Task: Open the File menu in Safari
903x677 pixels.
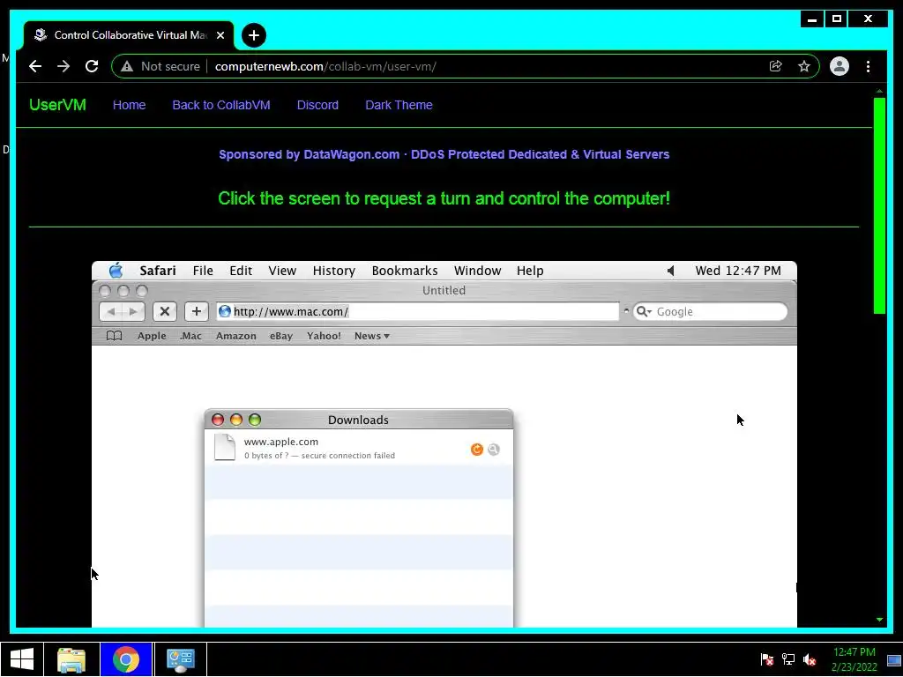Action: point(203,271)
